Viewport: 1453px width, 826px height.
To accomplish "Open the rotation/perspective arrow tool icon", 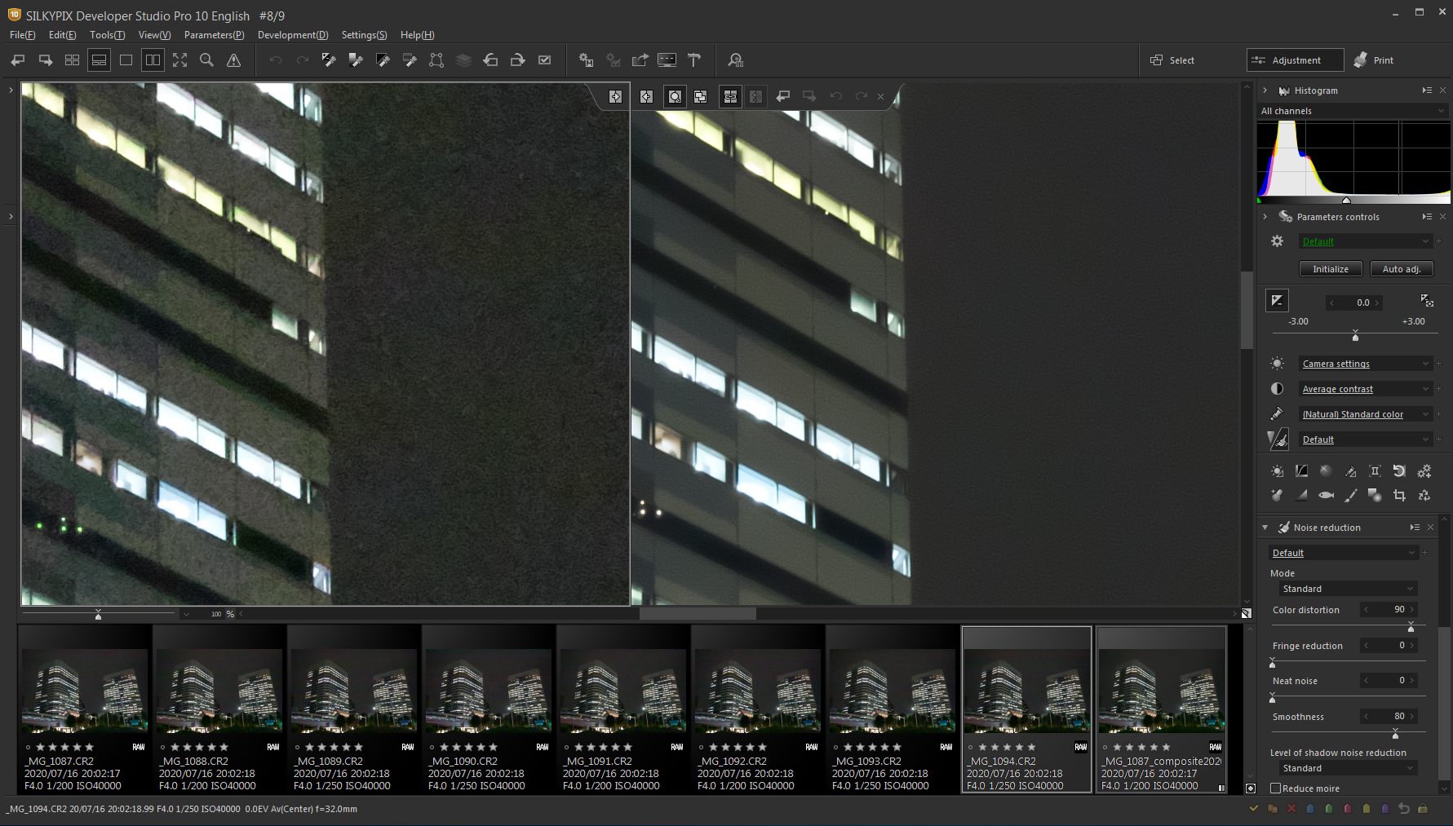I will click(1399, 471).
